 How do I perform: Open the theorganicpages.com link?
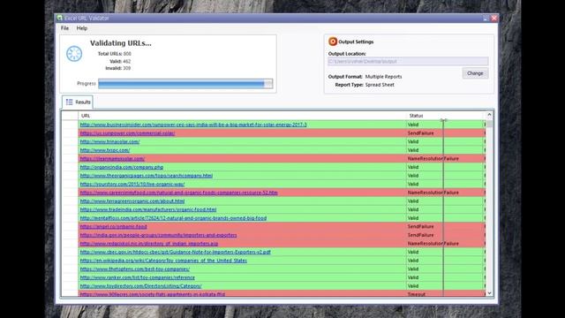point(146,176)
